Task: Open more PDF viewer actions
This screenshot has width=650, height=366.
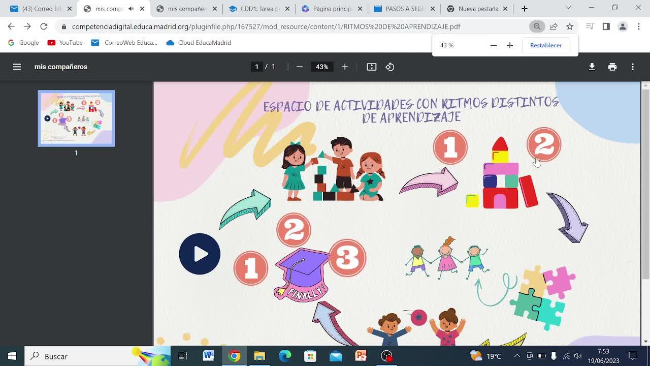Action: click(633, 67)
